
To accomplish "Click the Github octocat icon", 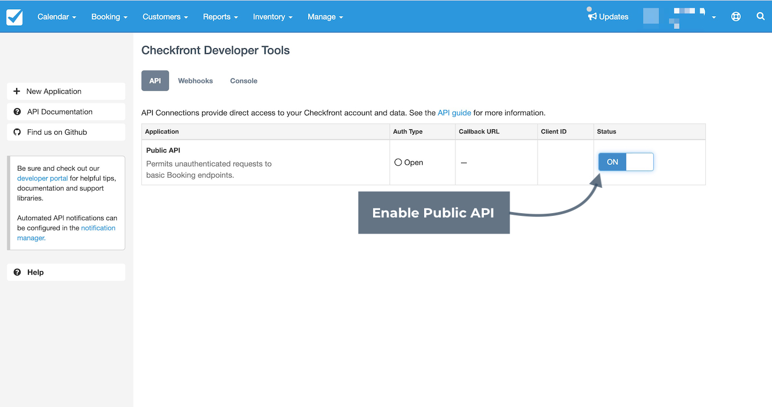I will tap(17, 132).
